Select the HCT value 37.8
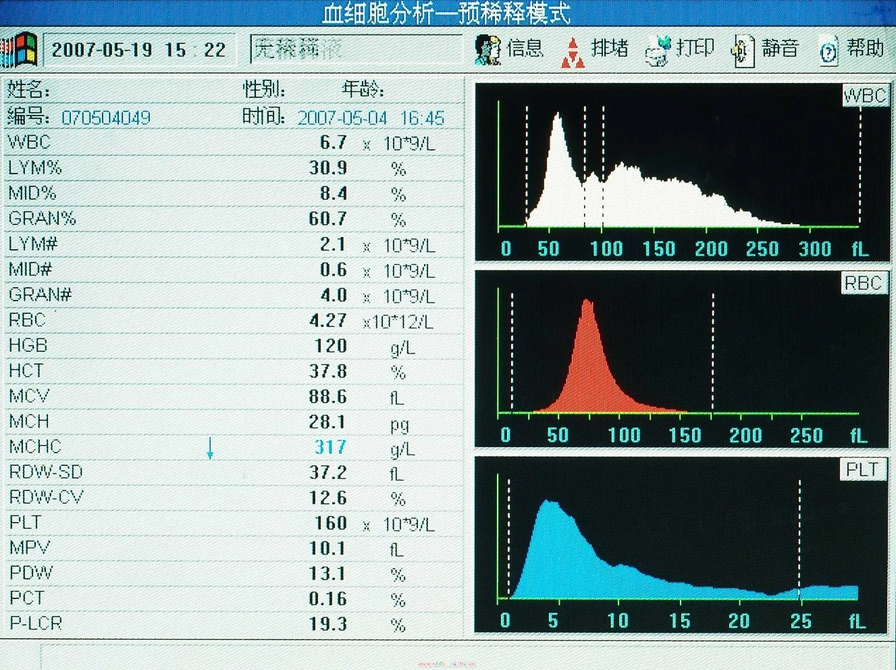896x670 pixels. tap(328, 371)
